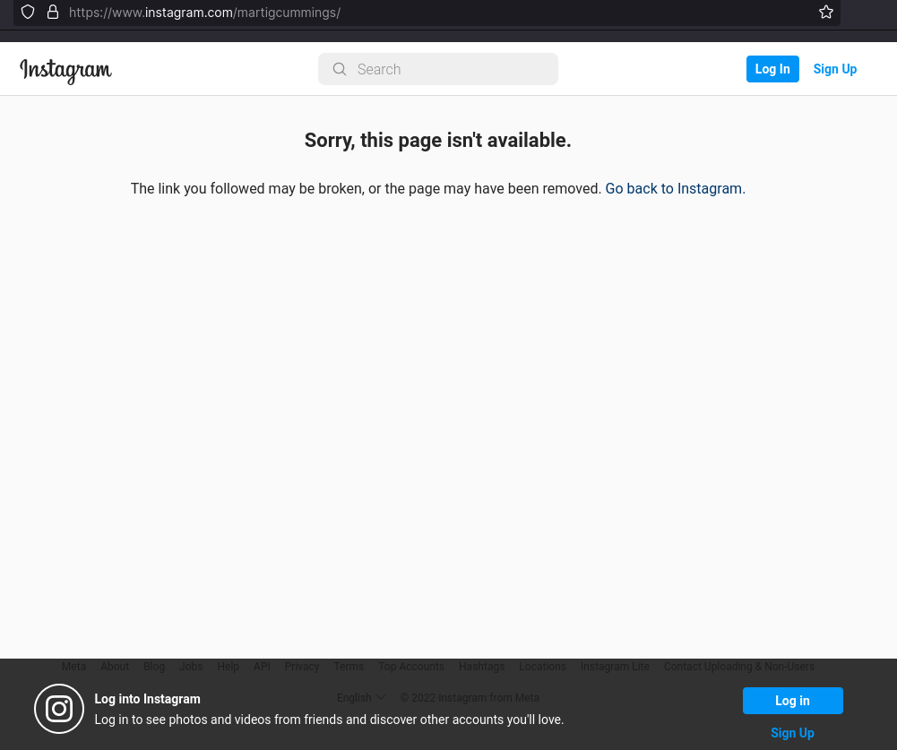Click Sign Up in the bottom banner
The image size is (897, 750).
tap(792, 733)
